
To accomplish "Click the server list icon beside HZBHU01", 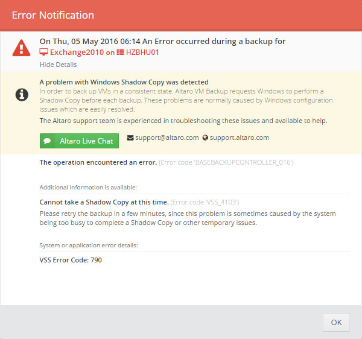I will tap(120, 52).
